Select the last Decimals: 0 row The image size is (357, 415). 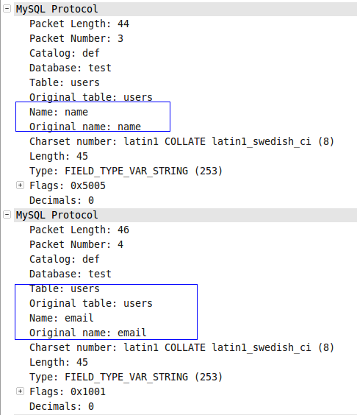tap(62, 406)
